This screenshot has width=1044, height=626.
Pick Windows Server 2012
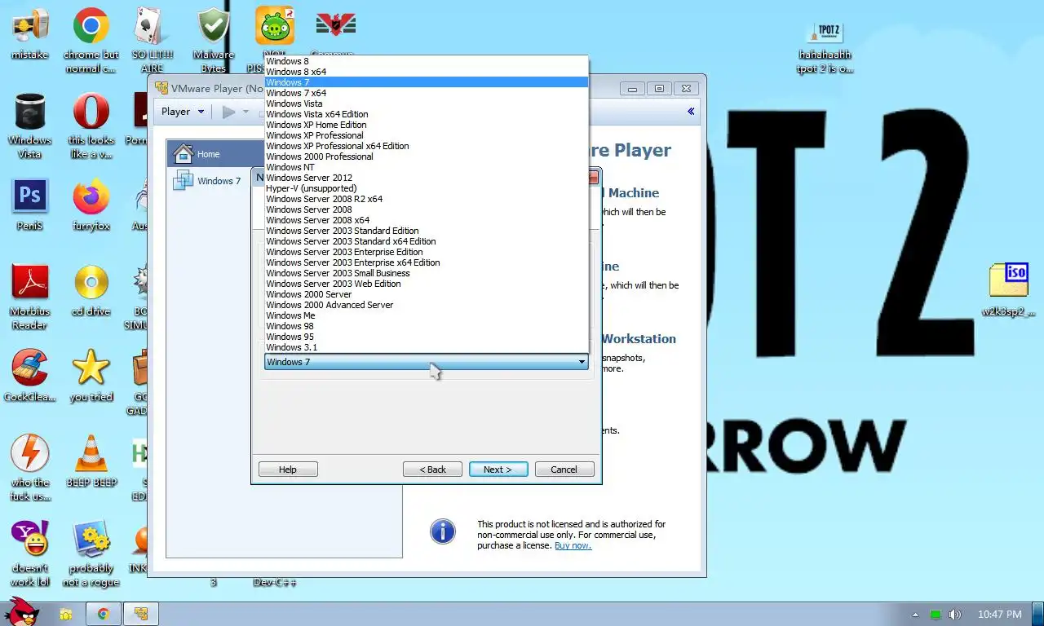(427, 178)
